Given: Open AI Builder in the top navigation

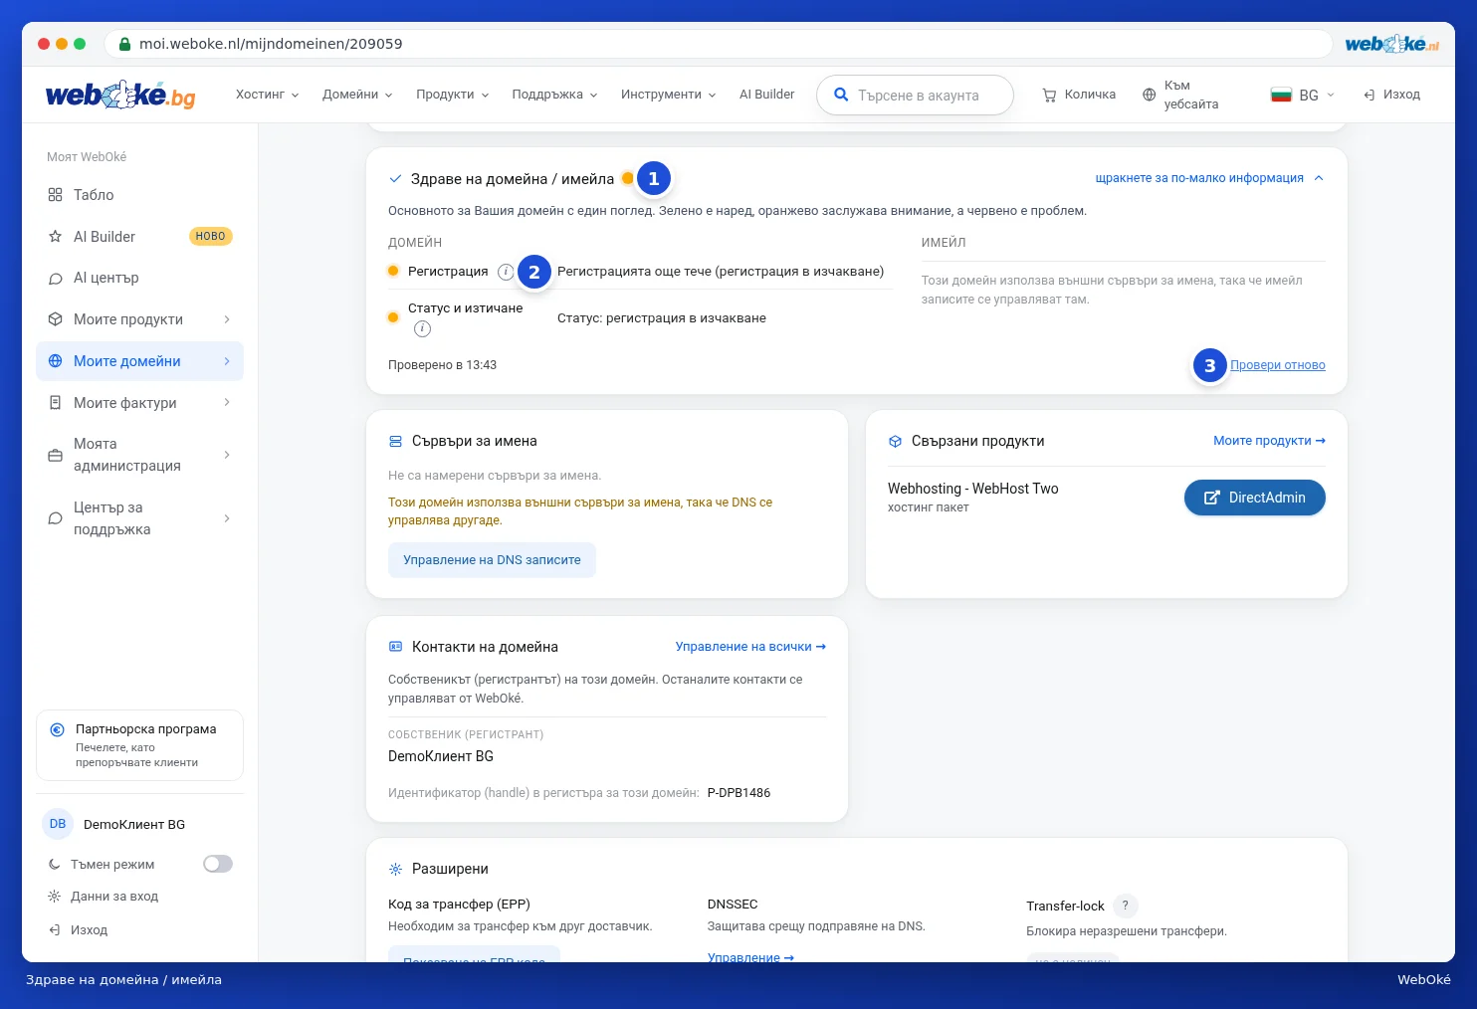Looking at the screenshot, I should (766, 95).
